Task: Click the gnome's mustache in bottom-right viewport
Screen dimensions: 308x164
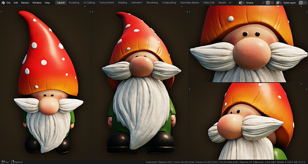Action: (262, 127)
